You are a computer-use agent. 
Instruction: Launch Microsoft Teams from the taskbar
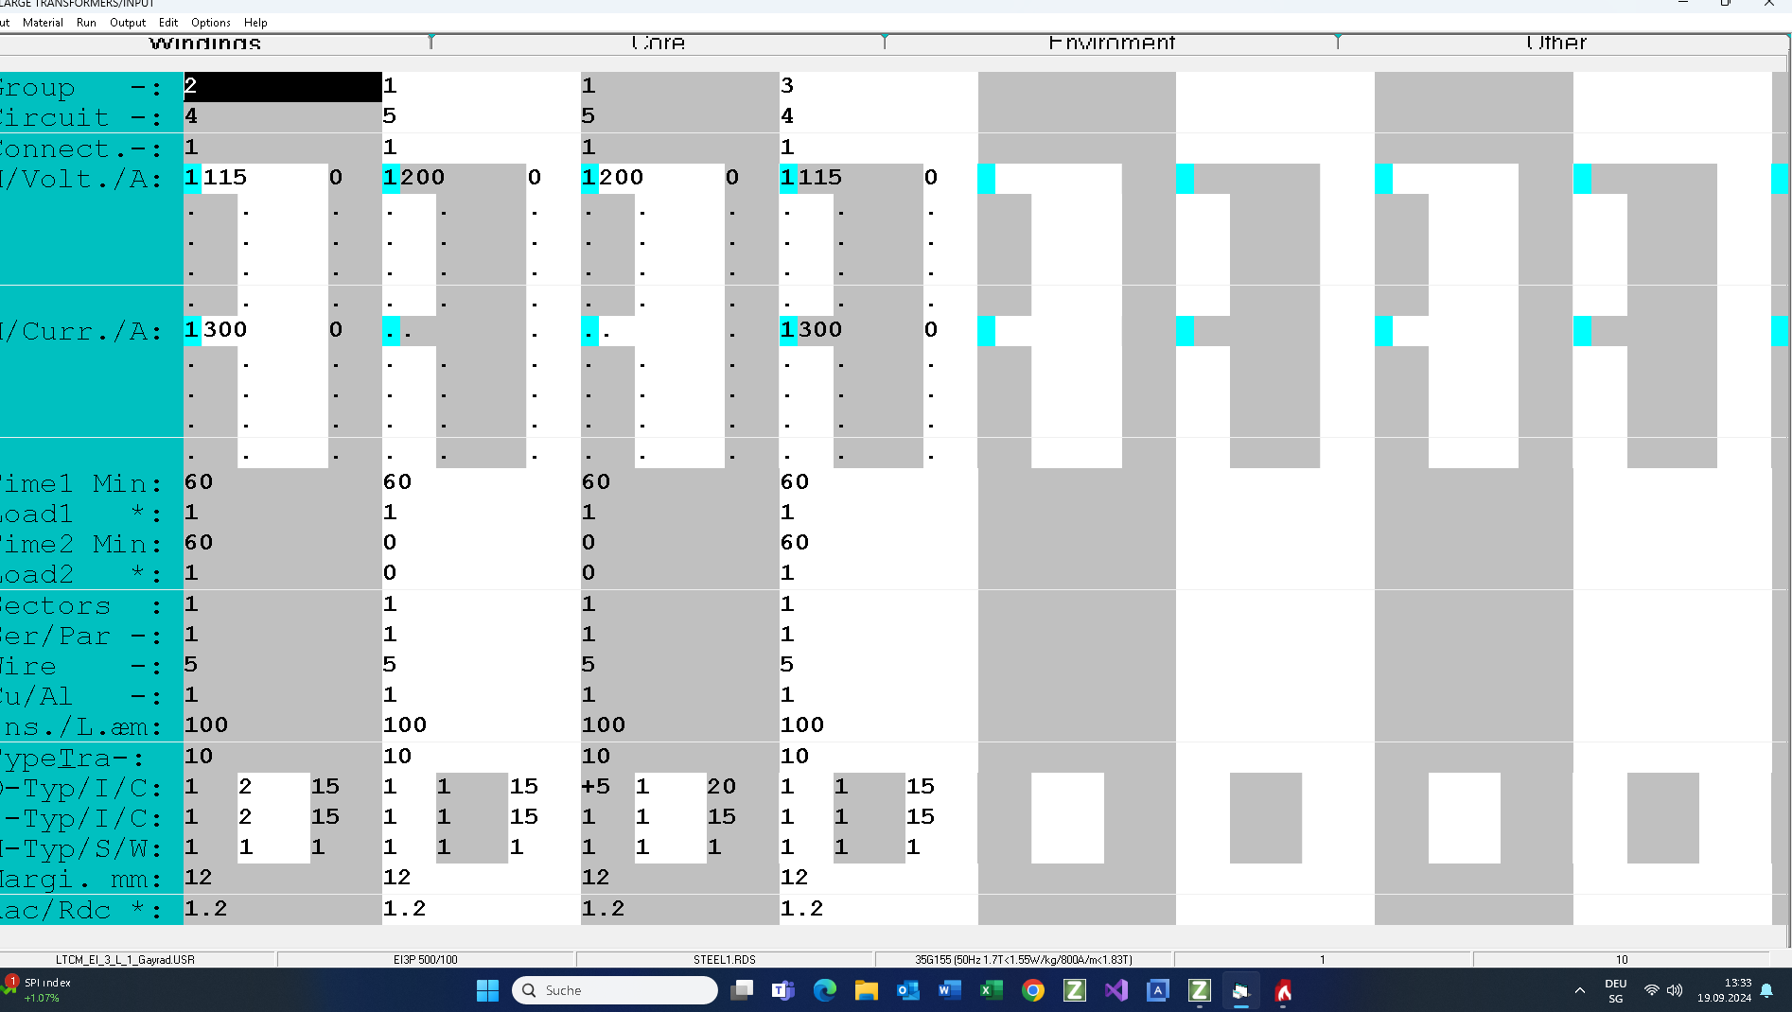783,990
